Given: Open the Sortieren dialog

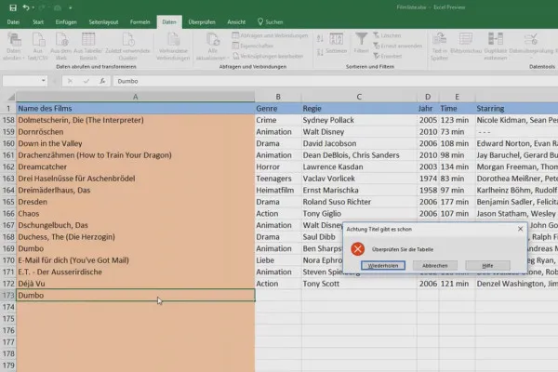Looking at the screenshot, I should [336, 43].
